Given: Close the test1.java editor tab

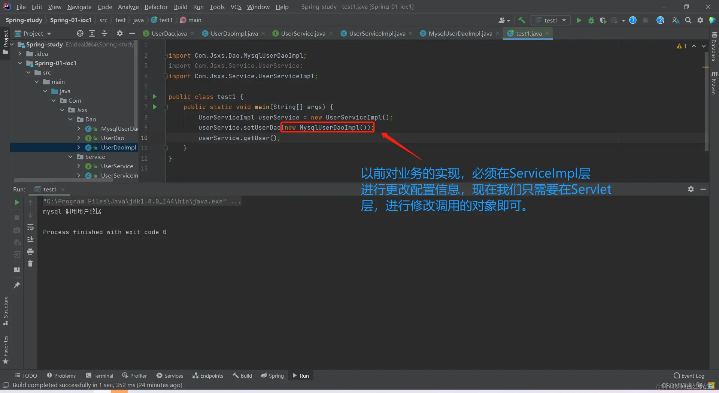Looking at the screenshot, I should (547, 33).
